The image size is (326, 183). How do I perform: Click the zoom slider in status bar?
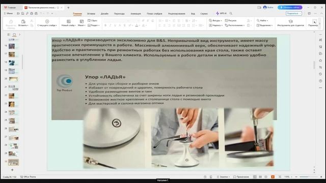(308, 177)
